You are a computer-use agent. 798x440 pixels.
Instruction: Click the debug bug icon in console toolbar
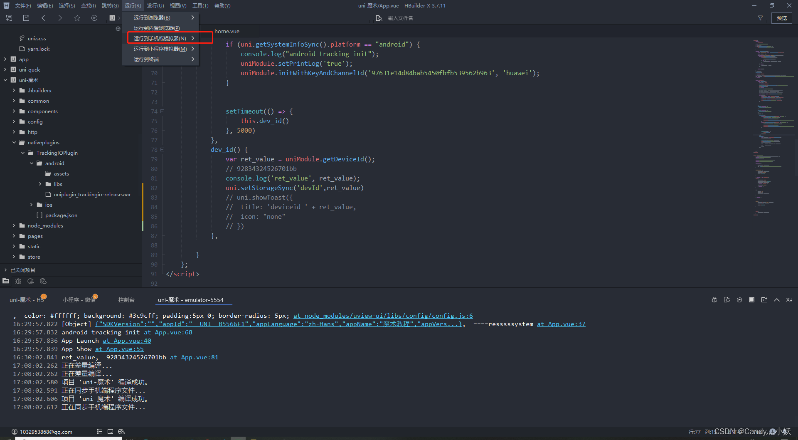714,300
